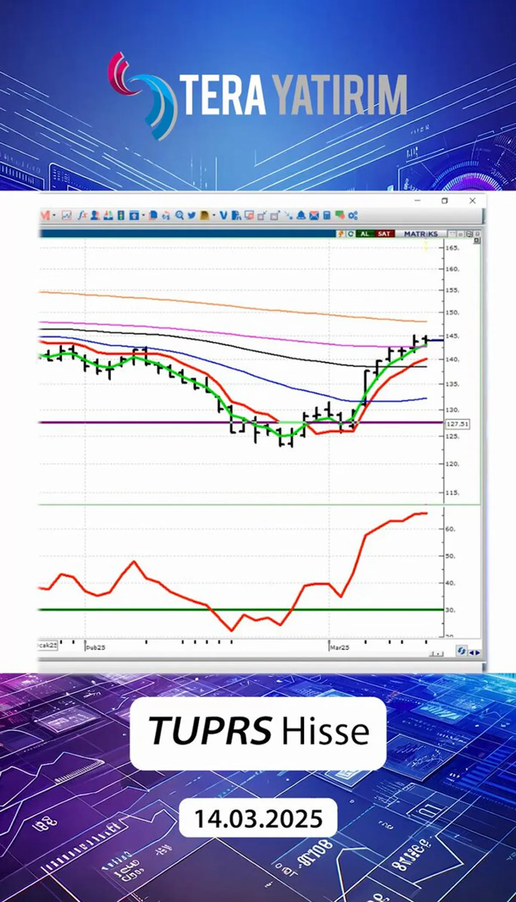The width and height of the screenshot is (516, 902).
Task: Click the Twitter bird icon
Action: tap(192, 216)
